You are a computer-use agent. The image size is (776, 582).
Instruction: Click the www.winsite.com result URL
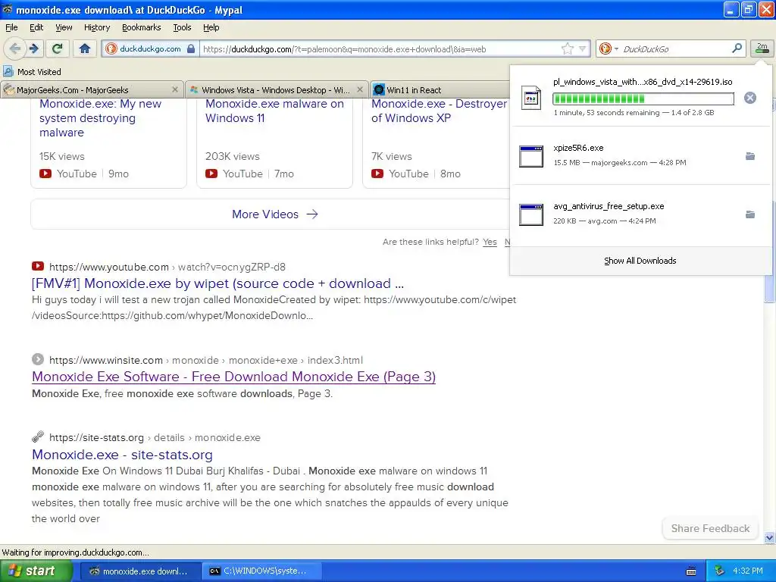coord(206,360)
